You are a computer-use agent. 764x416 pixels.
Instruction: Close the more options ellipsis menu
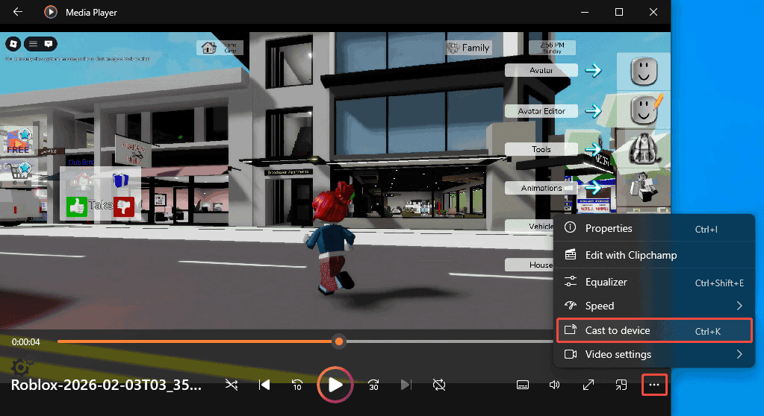(654, 385)
